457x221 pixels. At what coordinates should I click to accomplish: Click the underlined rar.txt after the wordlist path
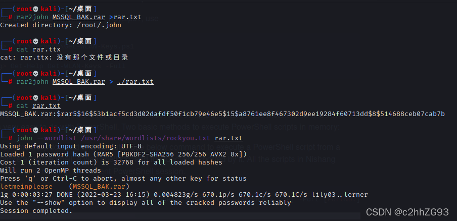point(229,138)
